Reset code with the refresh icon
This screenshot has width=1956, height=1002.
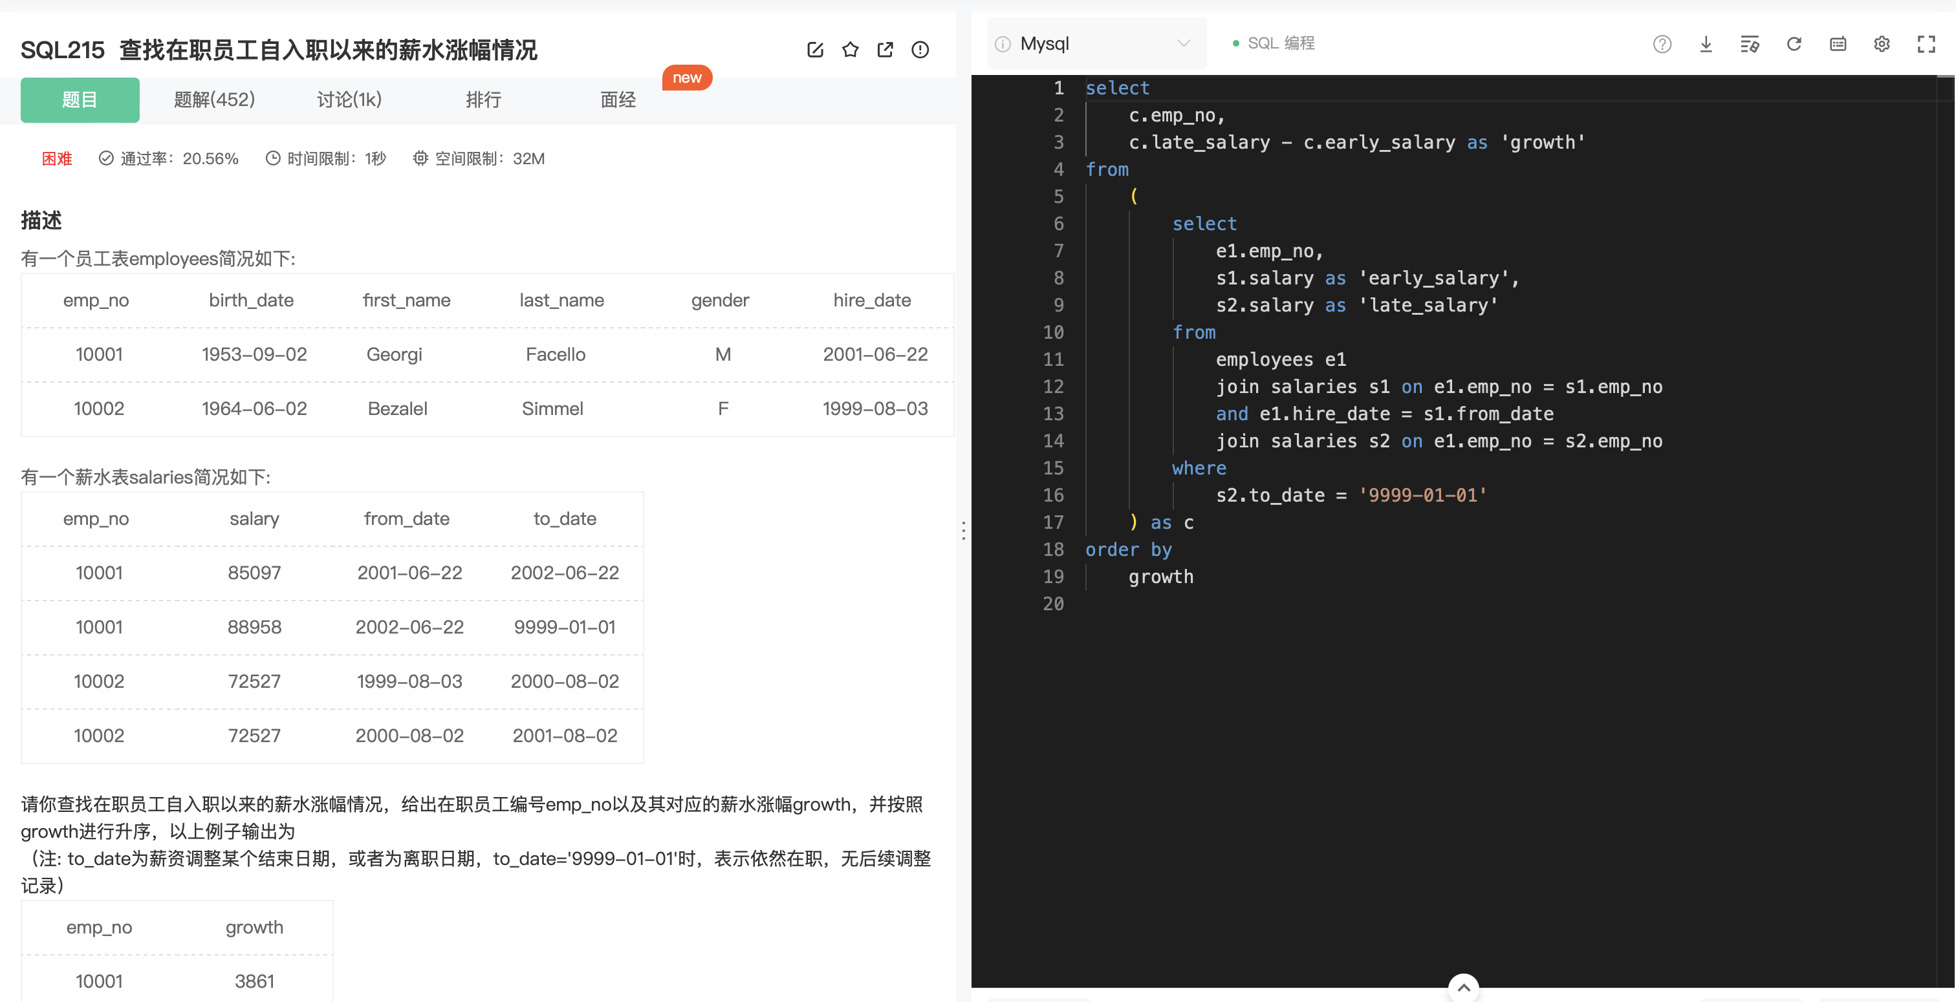1794,44
